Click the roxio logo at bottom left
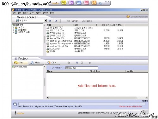The width and height of the screenshot is (158, 119). [x=20, y=113]
